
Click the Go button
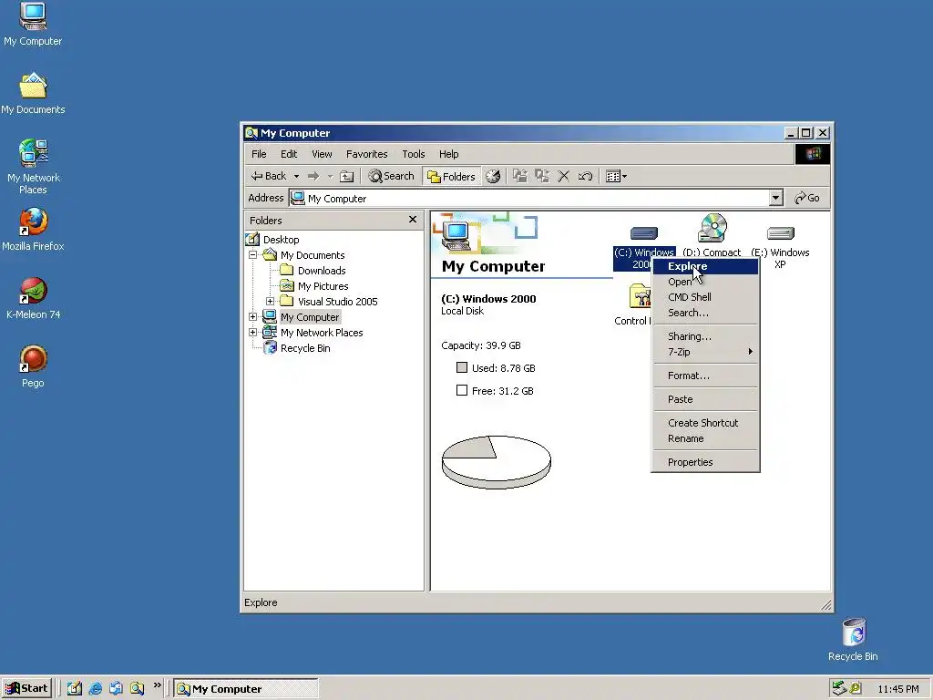(807, 198)
